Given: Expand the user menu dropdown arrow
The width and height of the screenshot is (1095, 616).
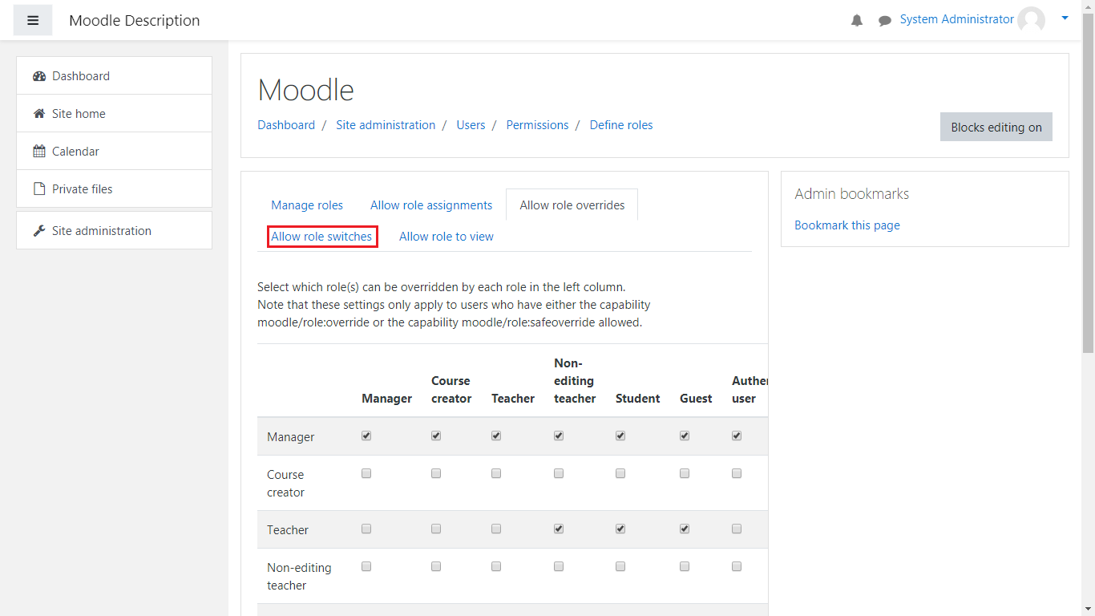Looking at the screenshot, I should pos(1065,18).
